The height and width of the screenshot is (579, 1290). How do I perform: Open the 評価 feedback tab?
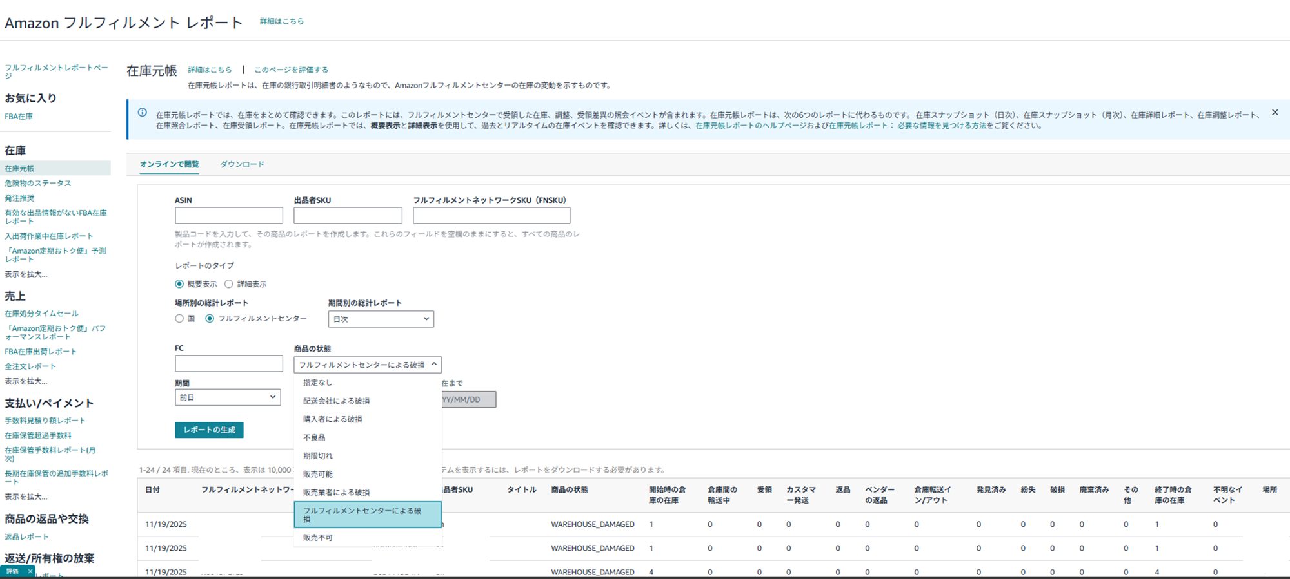12,571
